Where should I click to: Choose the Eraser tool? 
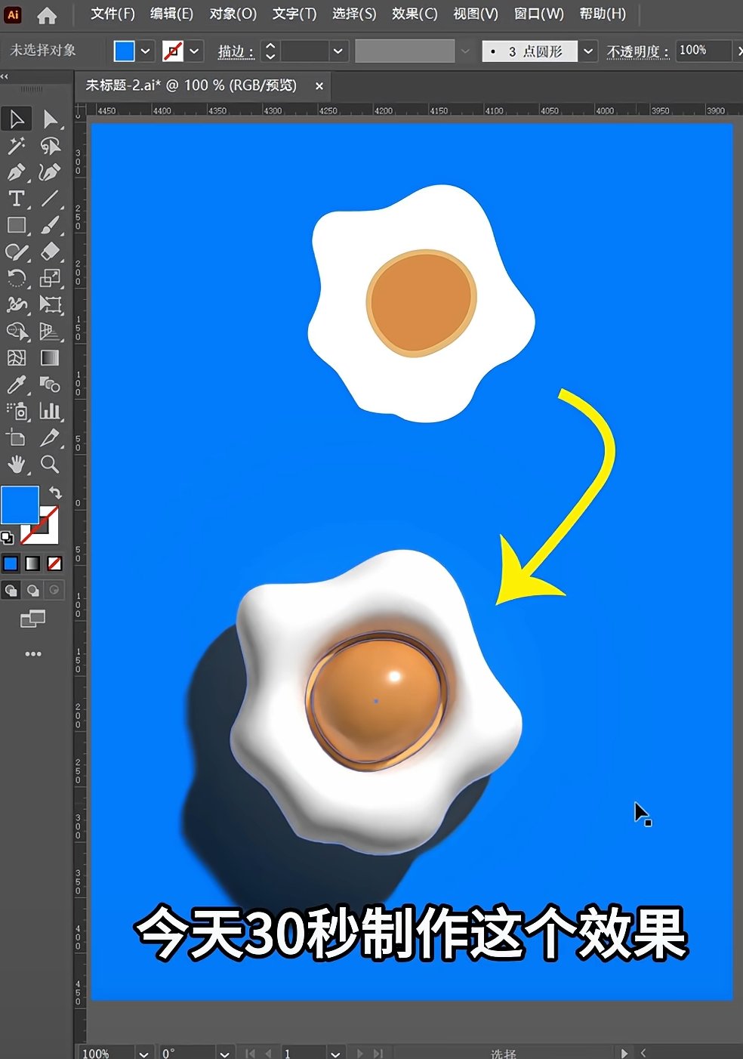50,252
